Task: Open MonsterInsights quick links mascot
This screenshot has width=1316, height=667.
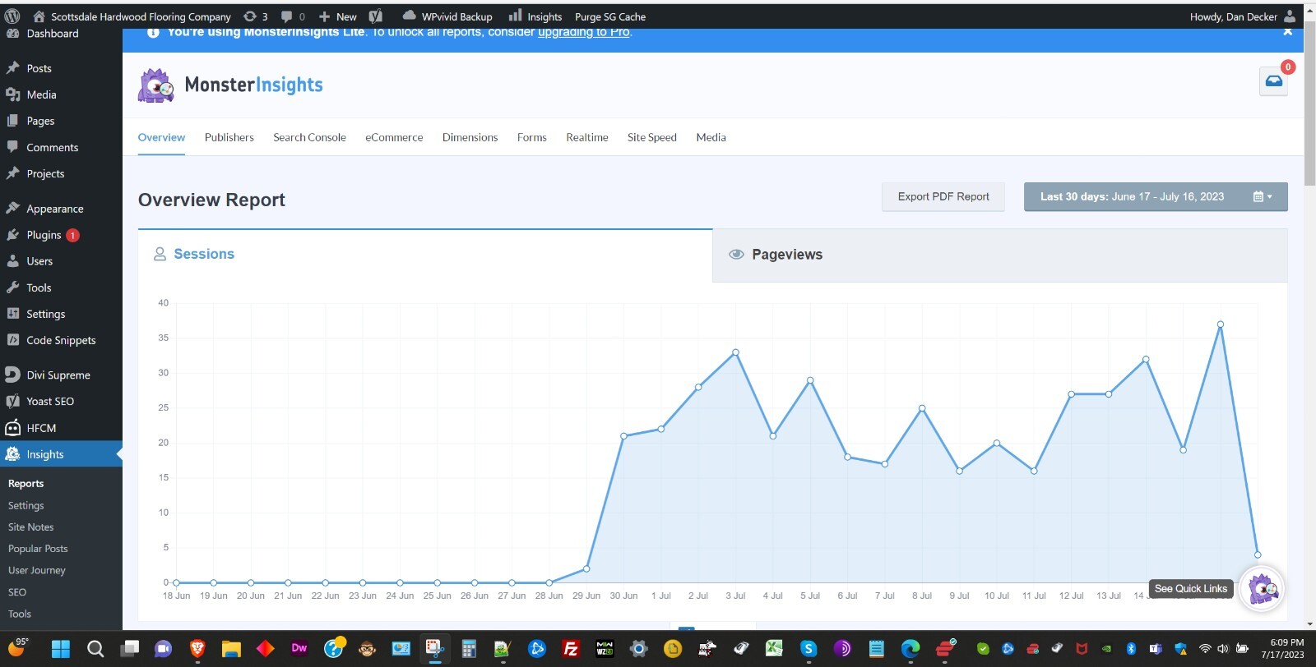Action: (x=1262, y=588)
